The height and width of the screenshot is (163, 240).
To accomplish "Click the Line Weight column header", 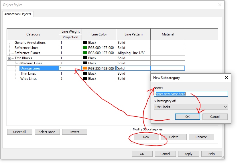I will [70, 31].
